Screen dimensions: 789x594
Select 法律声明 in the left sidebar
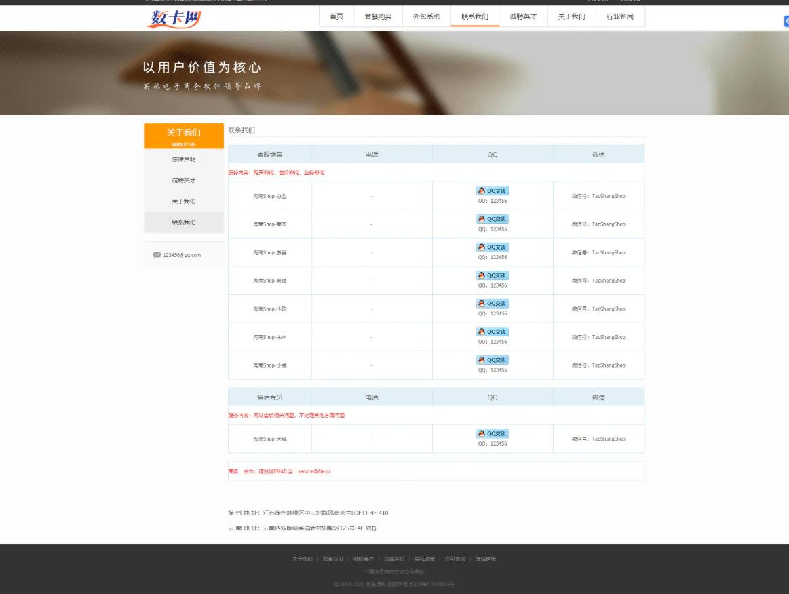pyautogui.click(x=183, y=159)
